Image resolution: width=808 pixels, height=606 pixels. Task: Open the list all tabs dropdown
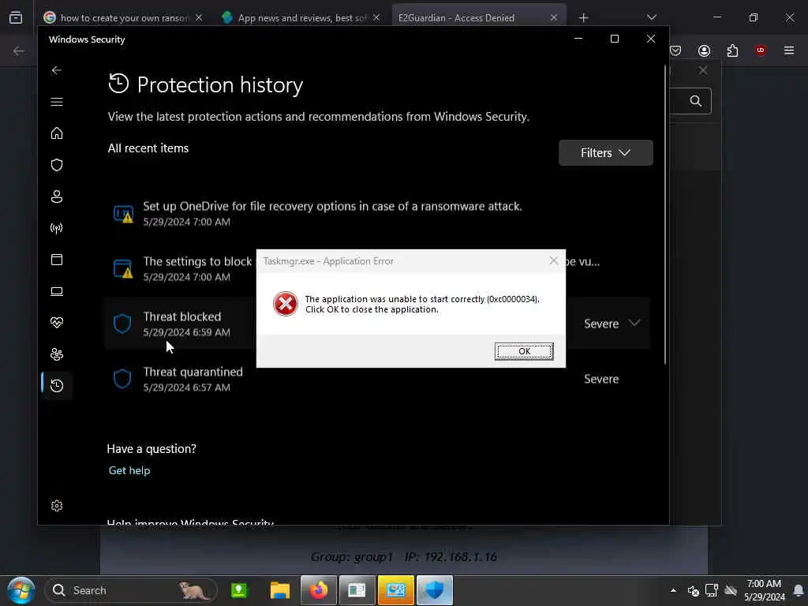[651, 17]
